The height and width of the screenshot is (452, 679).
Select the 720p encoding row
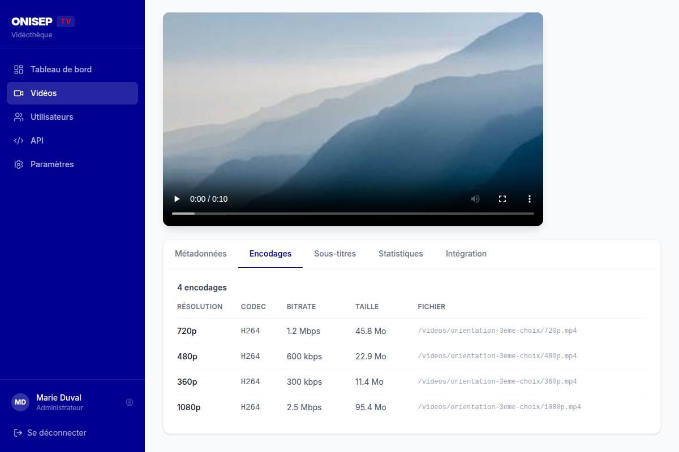pyautogui.click(x=412, y=331)
